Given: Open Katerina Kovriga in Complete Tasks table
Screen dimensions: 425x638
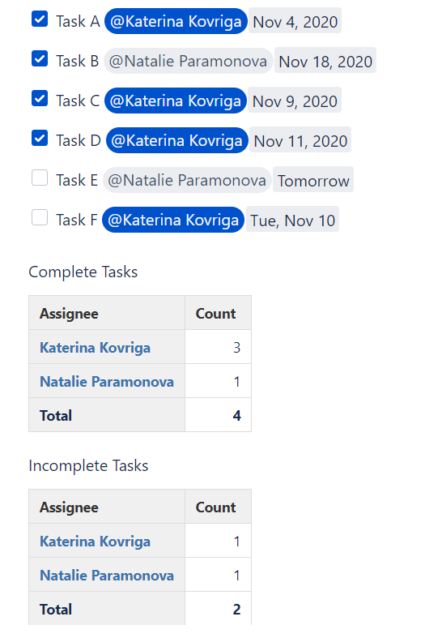Looking at the screenshot, I should [x=95, y=348].
